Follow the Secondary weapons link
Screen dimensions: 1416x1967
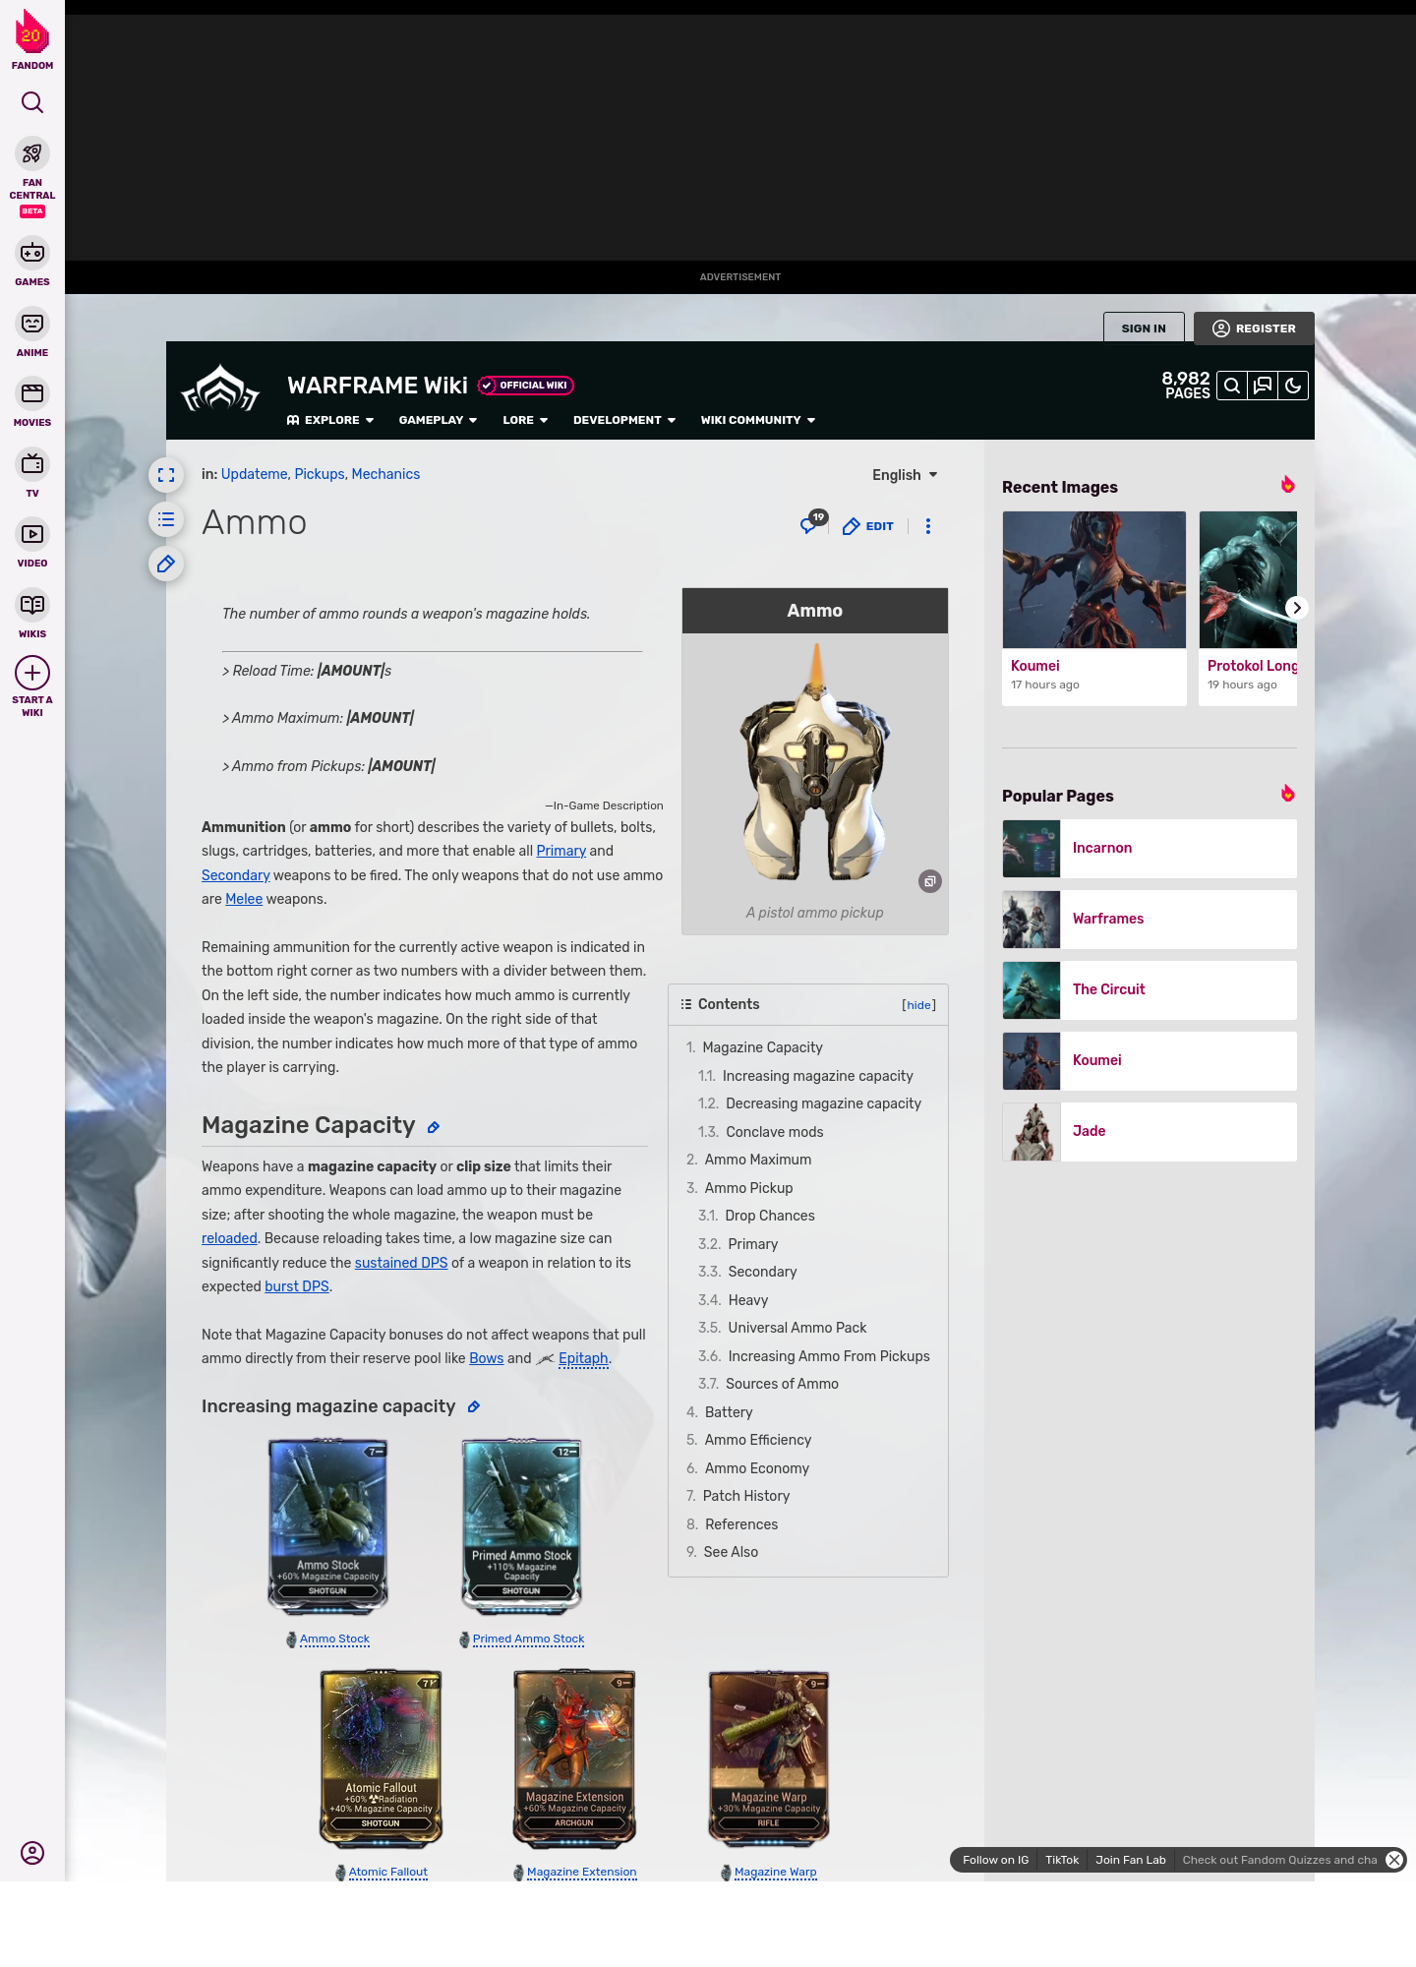(236, 875)
